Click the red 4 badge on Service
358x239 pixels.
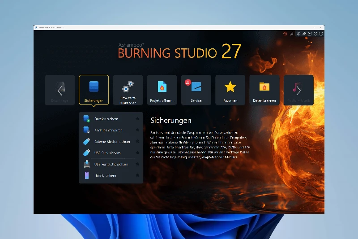point(188,83)
